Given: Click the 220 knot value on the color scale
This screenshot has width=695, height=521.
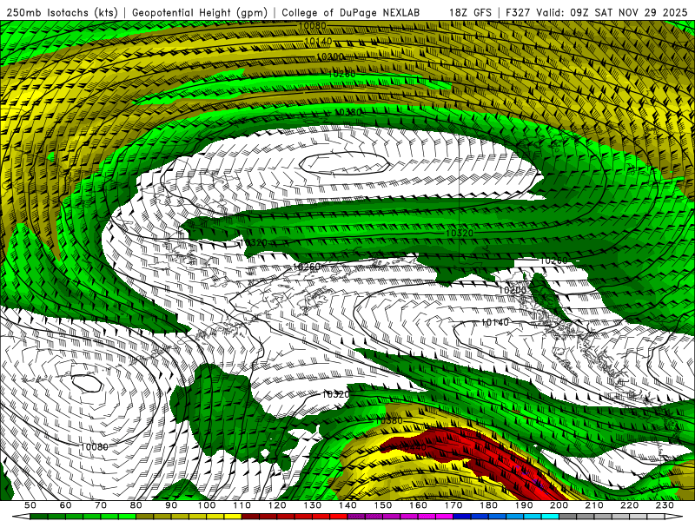Looking at the screenshot, I should point(629,505).
